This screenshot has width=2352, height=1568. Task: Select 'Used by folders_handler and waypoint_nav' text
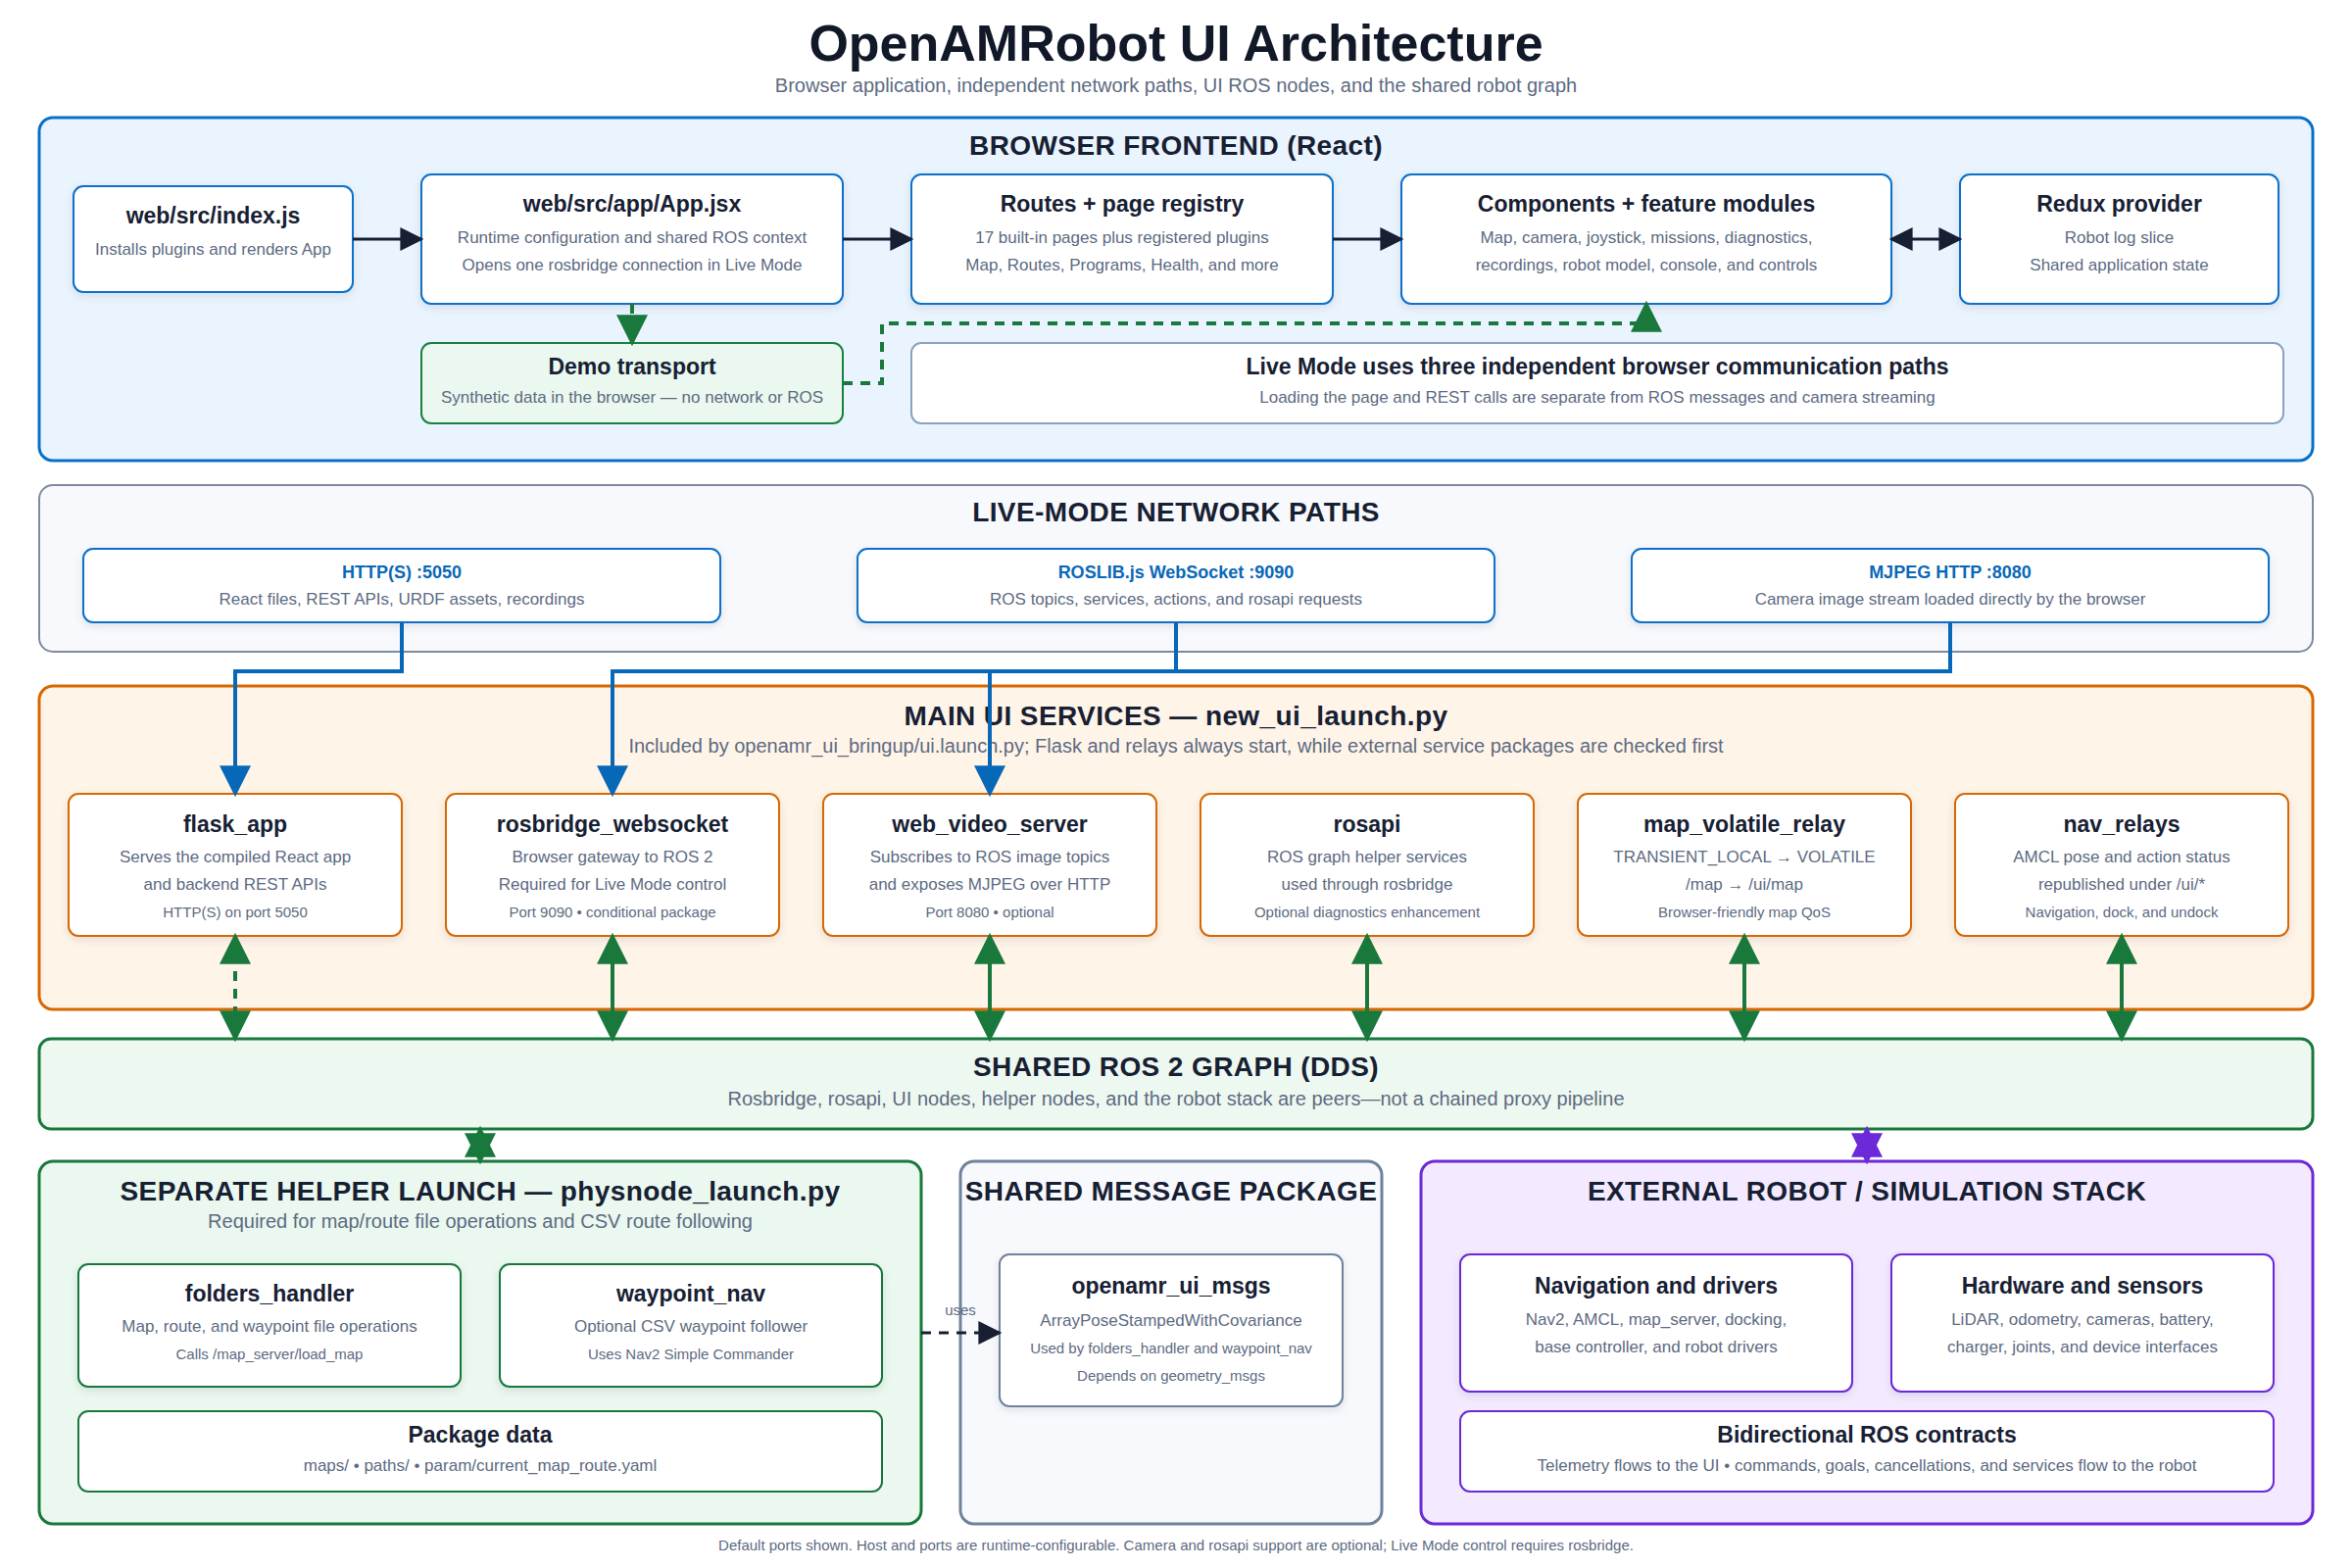coord(1171,1348)
